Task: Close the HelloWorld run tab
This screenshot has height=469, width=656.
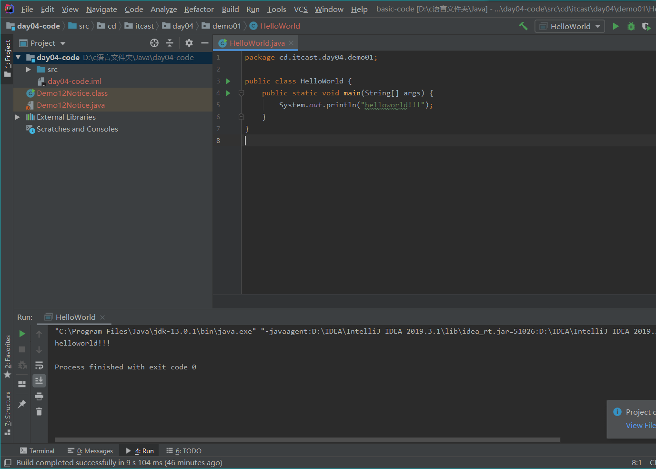Action: click(102, 317)
